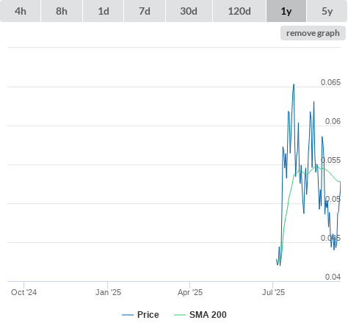
Task: Click the Jul '25 axis label
Action: coord(273,292)
